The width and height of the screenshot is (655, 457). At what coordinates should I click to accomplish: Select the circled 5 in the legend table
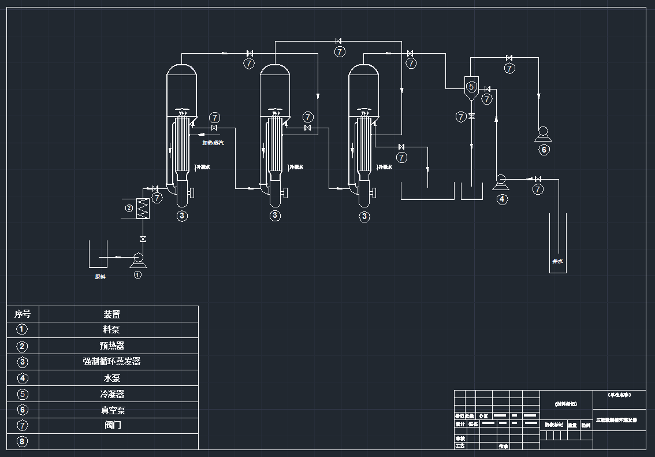[x=22, y=395]
